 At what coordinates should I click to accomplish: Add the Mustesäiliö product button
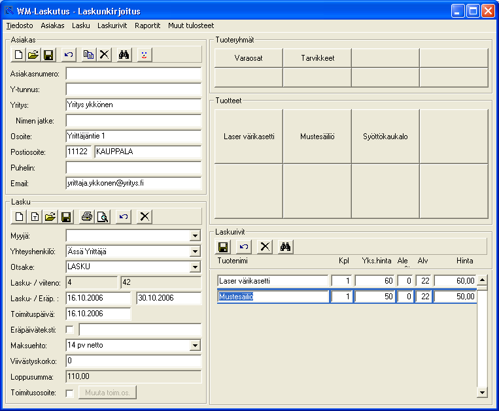[317, 137]
